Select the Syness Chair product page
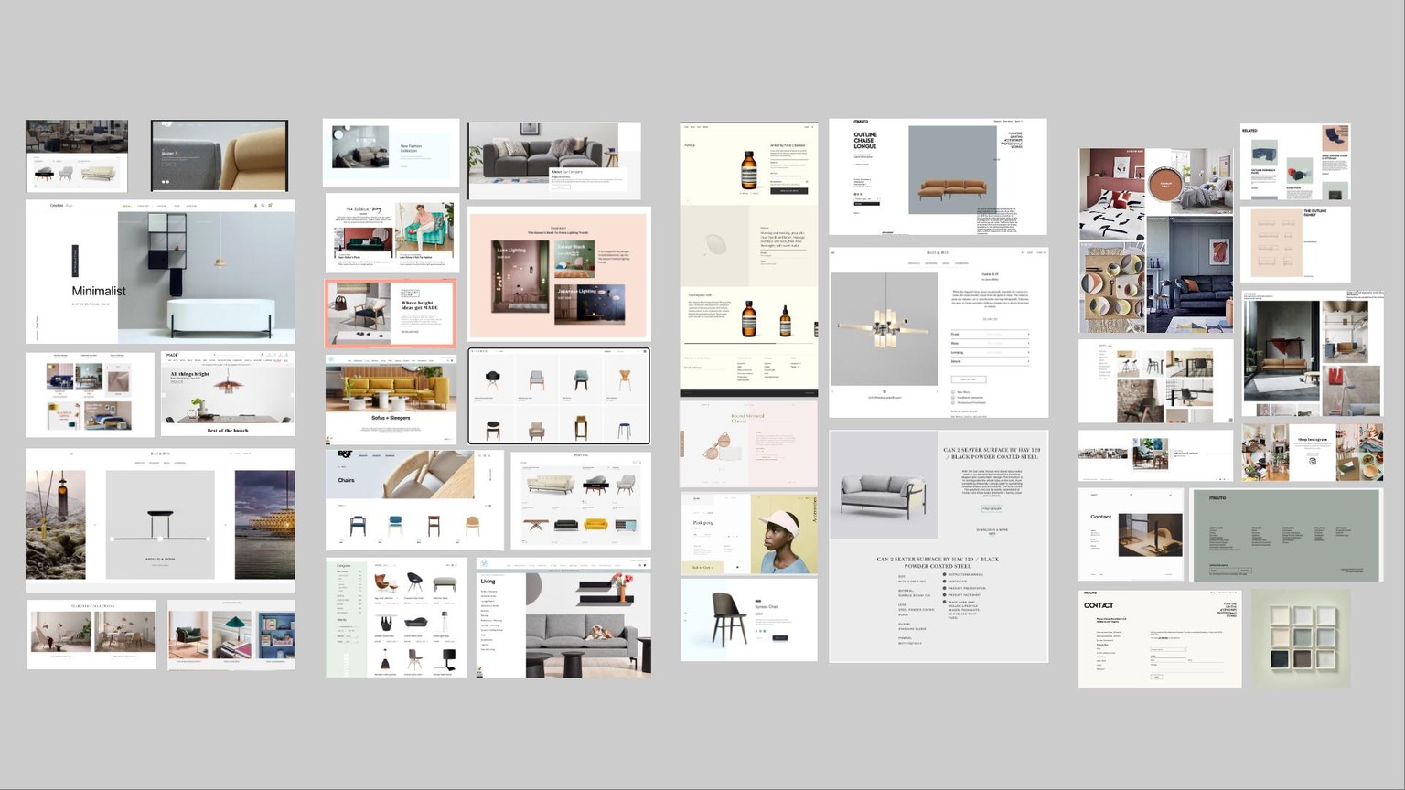The height and width of the screenshot is (790, 1405). [748, 620]
